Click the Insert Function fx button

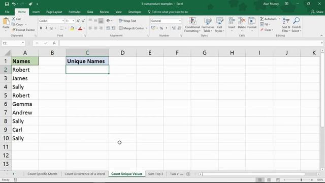point(54,43)
